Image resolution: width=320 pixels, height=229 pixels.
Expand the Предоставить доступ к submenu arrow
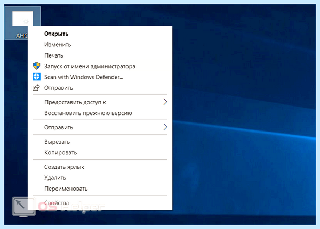165,102
